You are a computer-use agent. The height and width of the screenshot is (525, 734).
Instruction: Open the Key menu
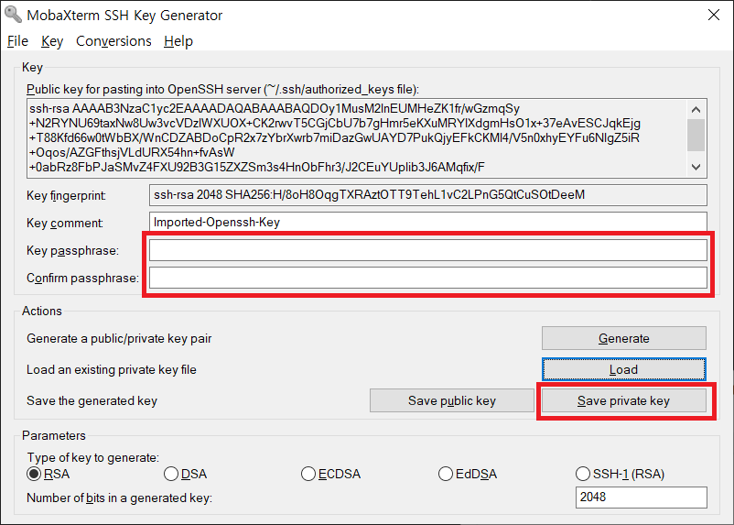52,41
